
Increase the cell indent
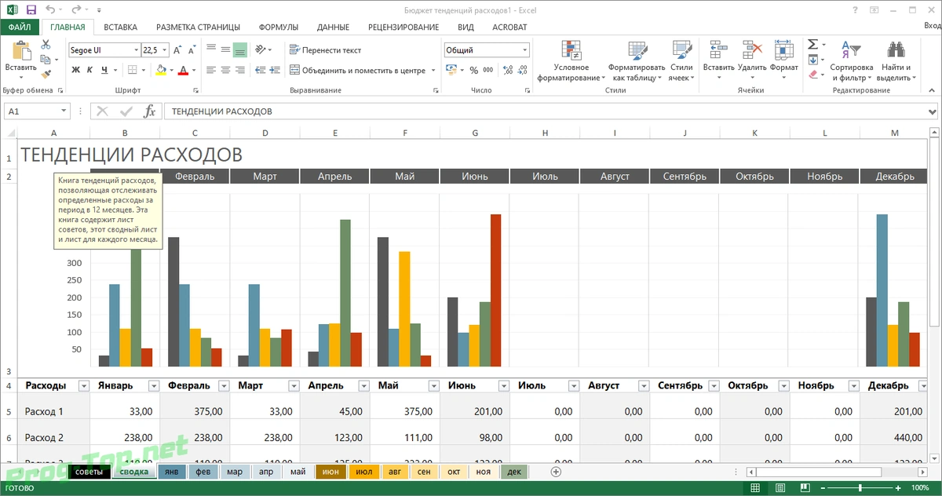[274, 70]
